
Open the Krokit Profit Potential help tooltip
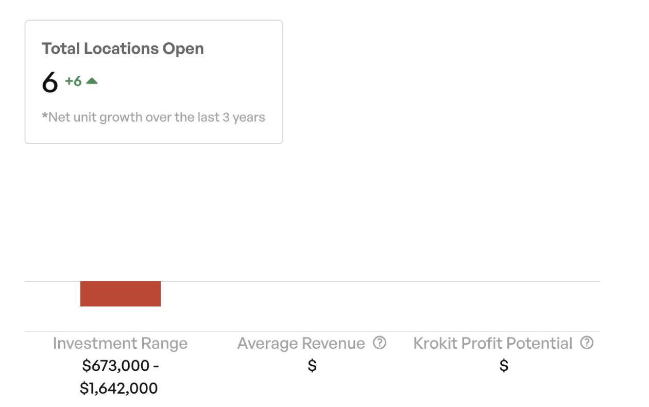(587, 343)
